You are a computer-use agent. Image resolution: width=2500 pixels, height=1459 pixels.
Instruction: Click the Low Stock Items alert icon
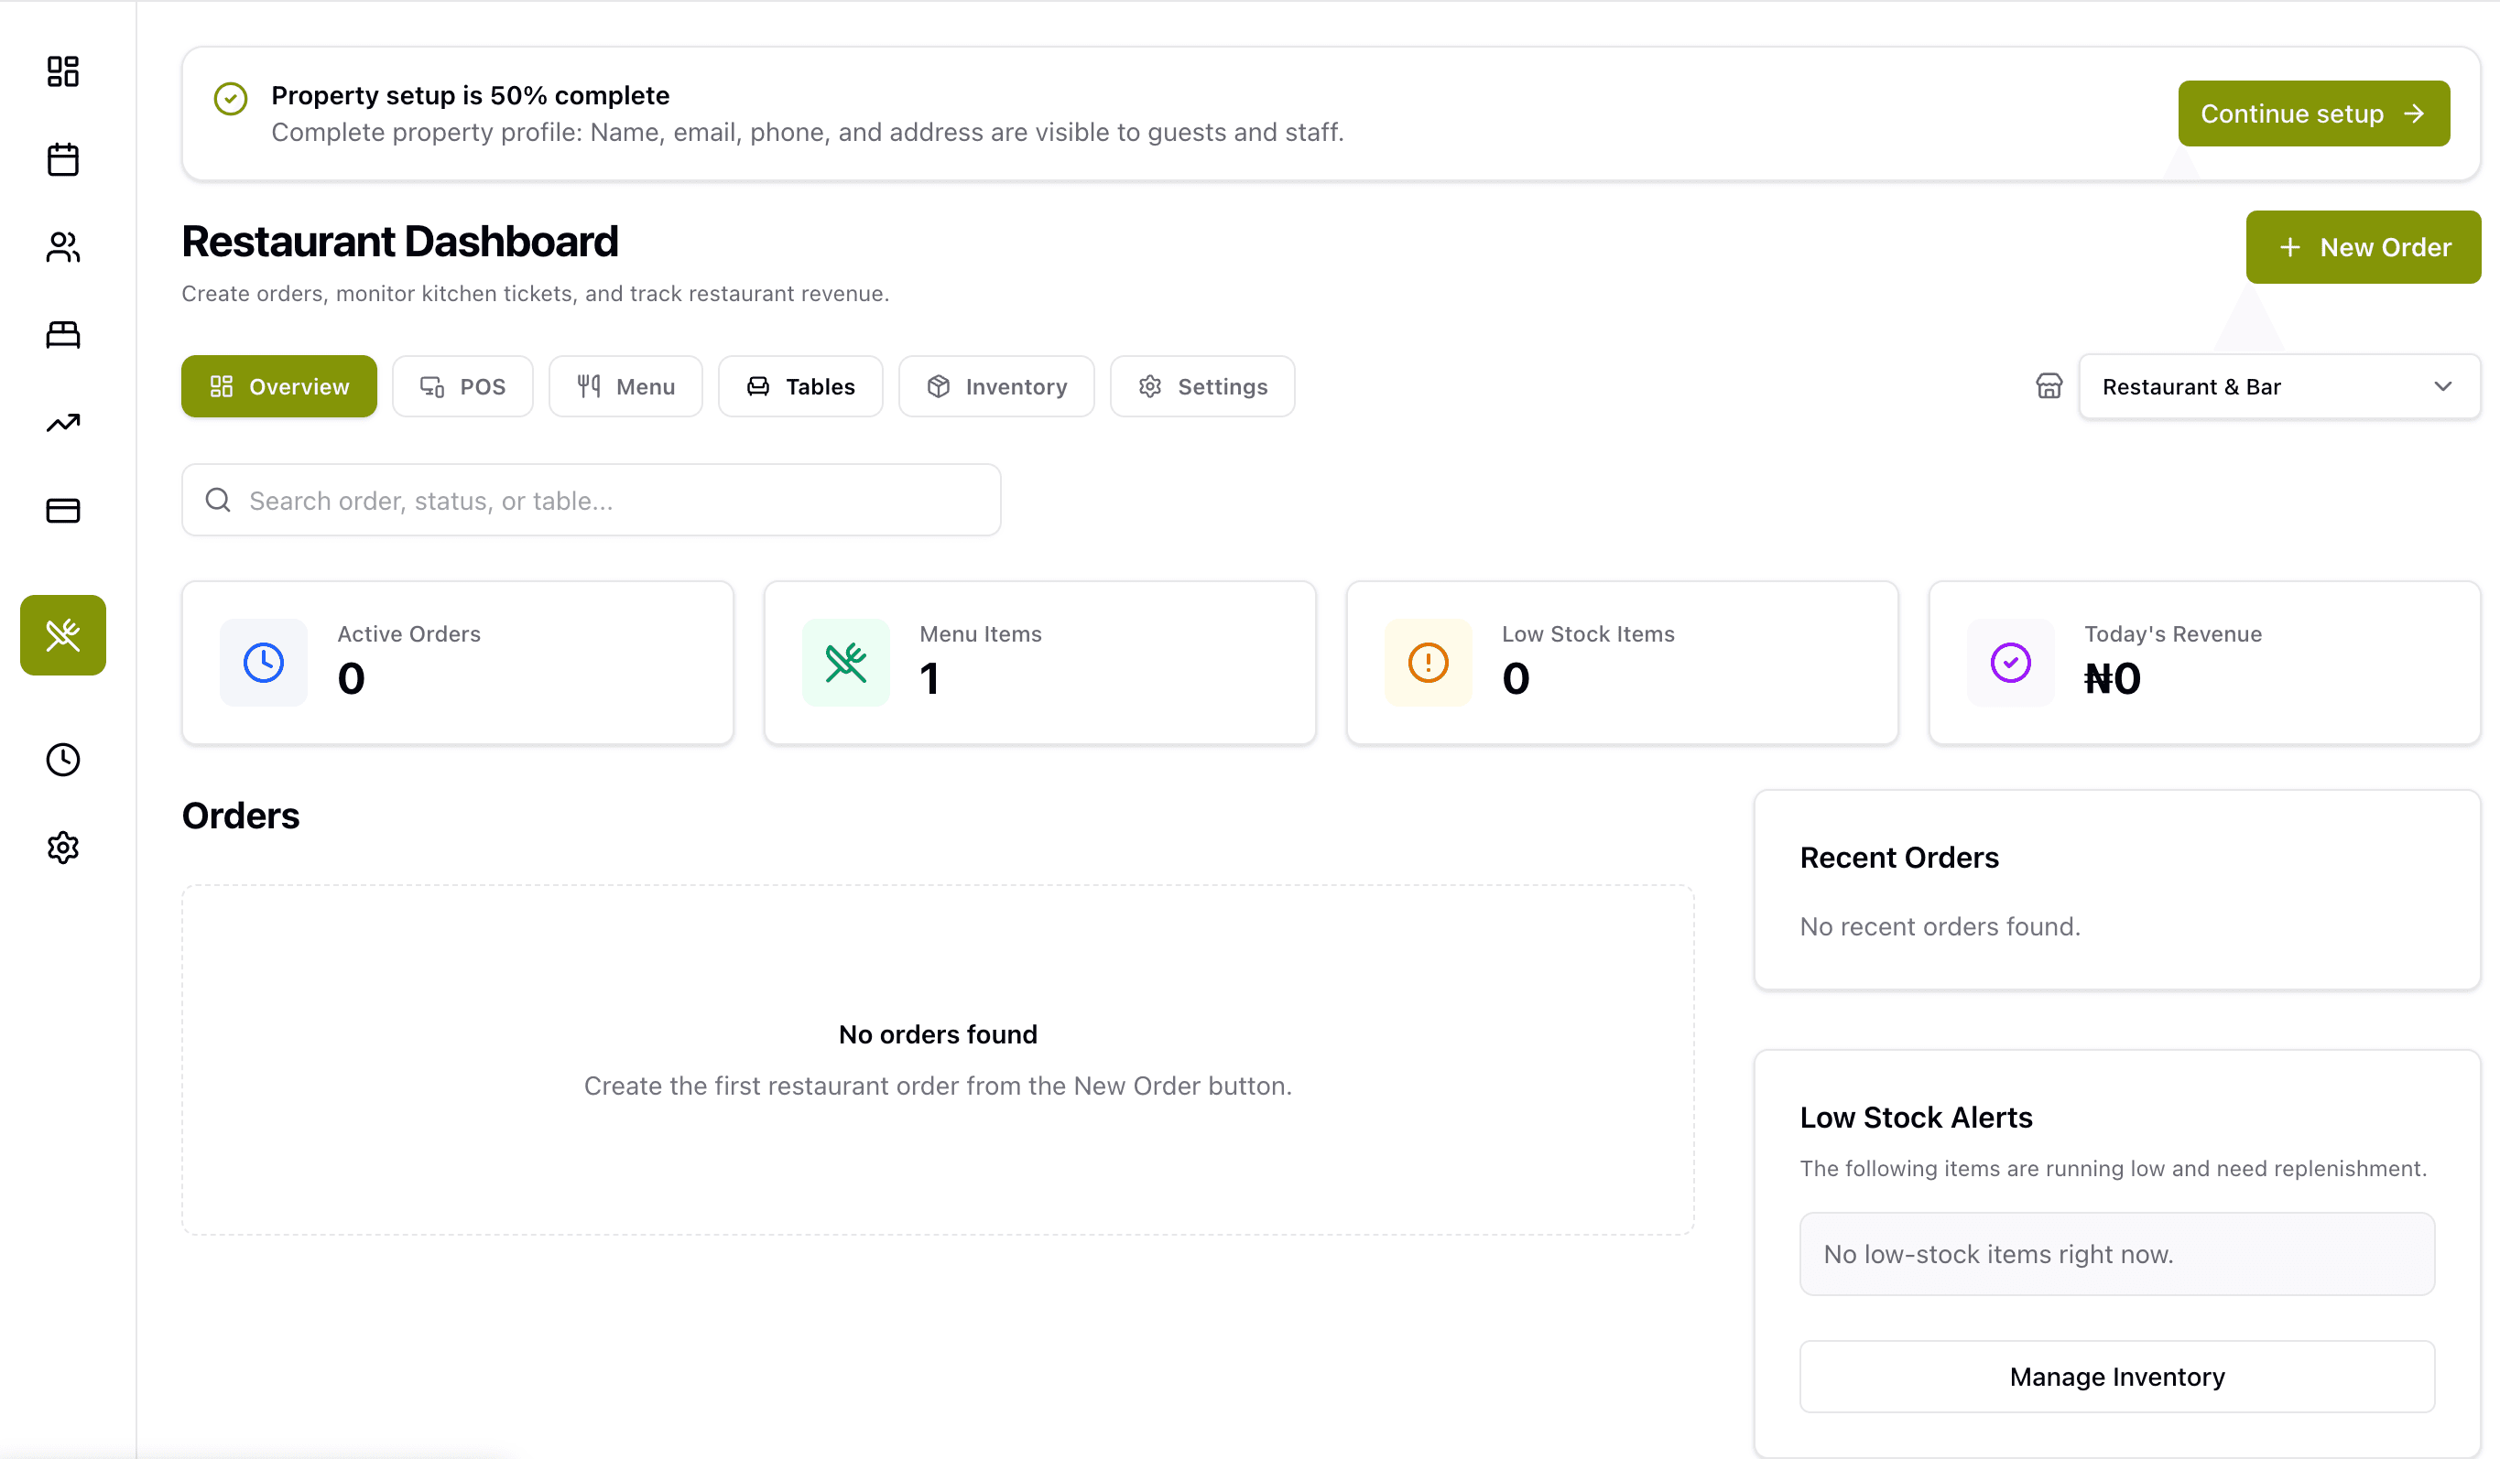(1428, 663)
